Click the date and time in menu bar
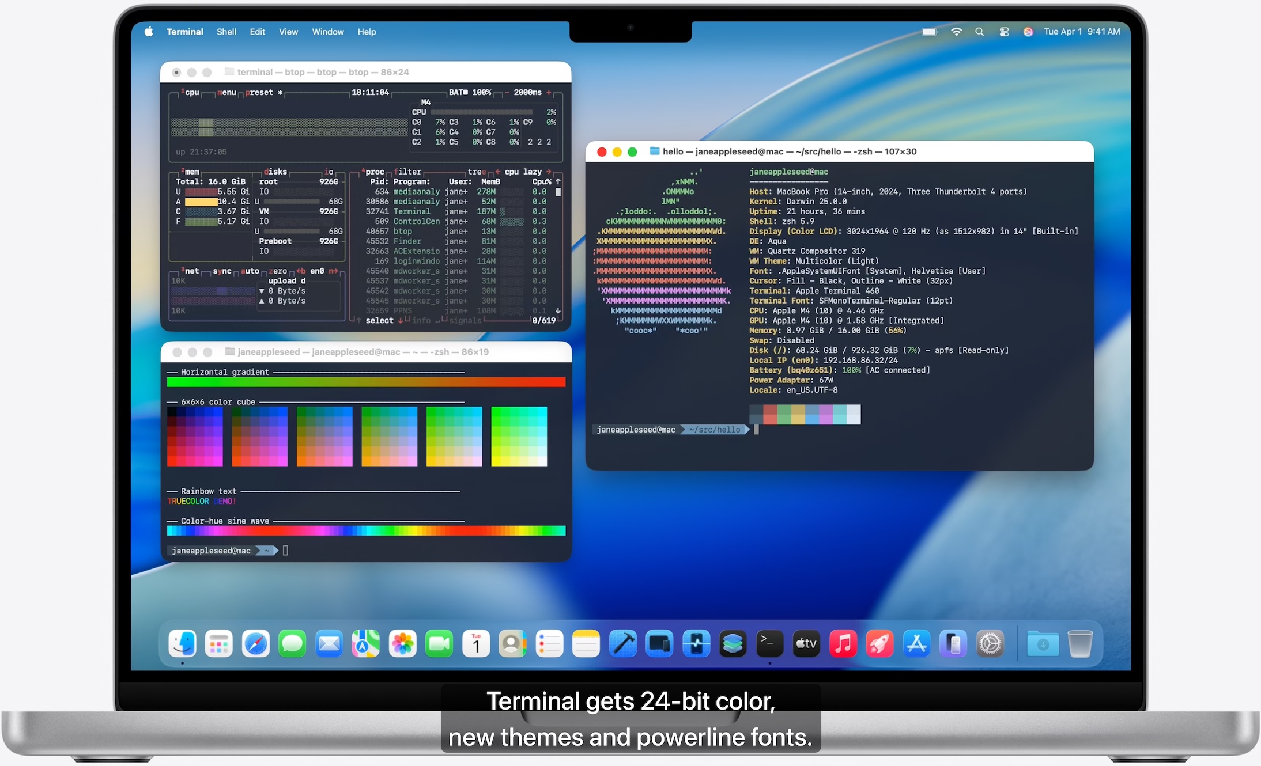 pyautogui.click(x=1082, y=32)
